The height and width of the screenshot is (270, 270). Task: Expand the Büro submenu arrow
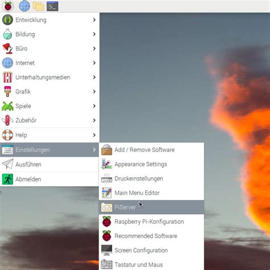pyautogui.click(x=95, y=48)
